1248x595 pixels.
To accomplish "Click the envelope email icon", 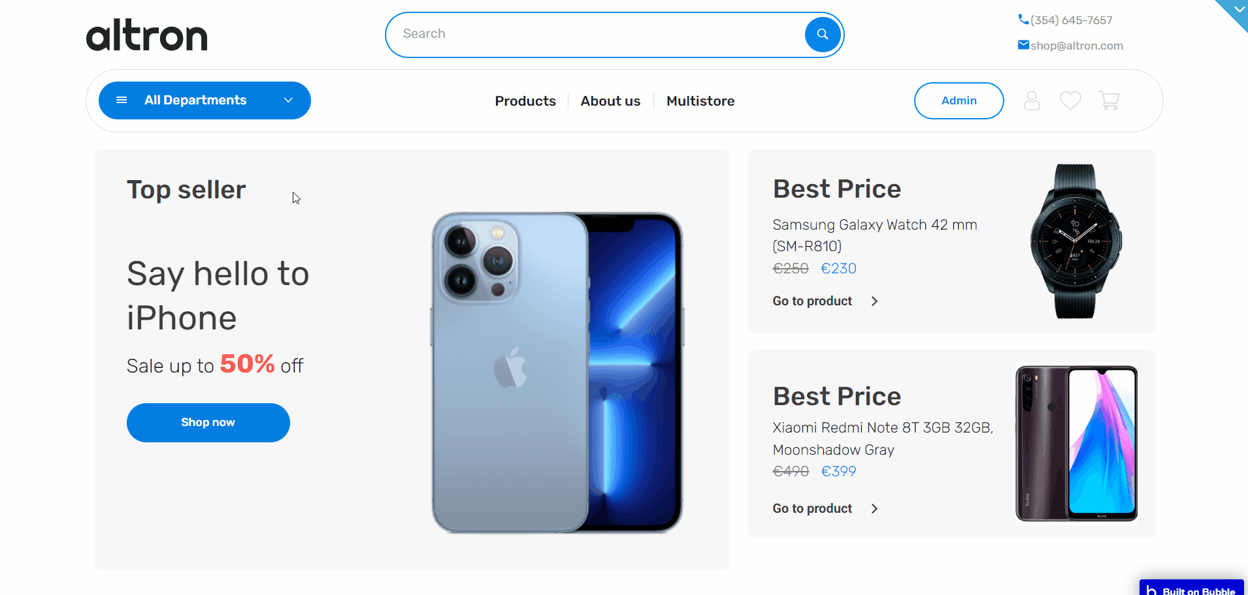I will (x=1023, y=45).
